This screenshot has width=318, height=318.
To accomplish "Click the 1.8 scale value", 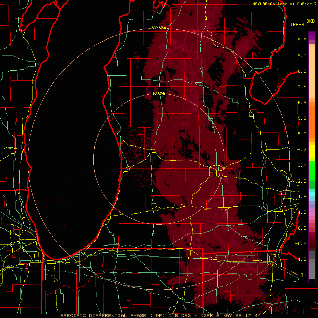I will [x=302, y=197].
